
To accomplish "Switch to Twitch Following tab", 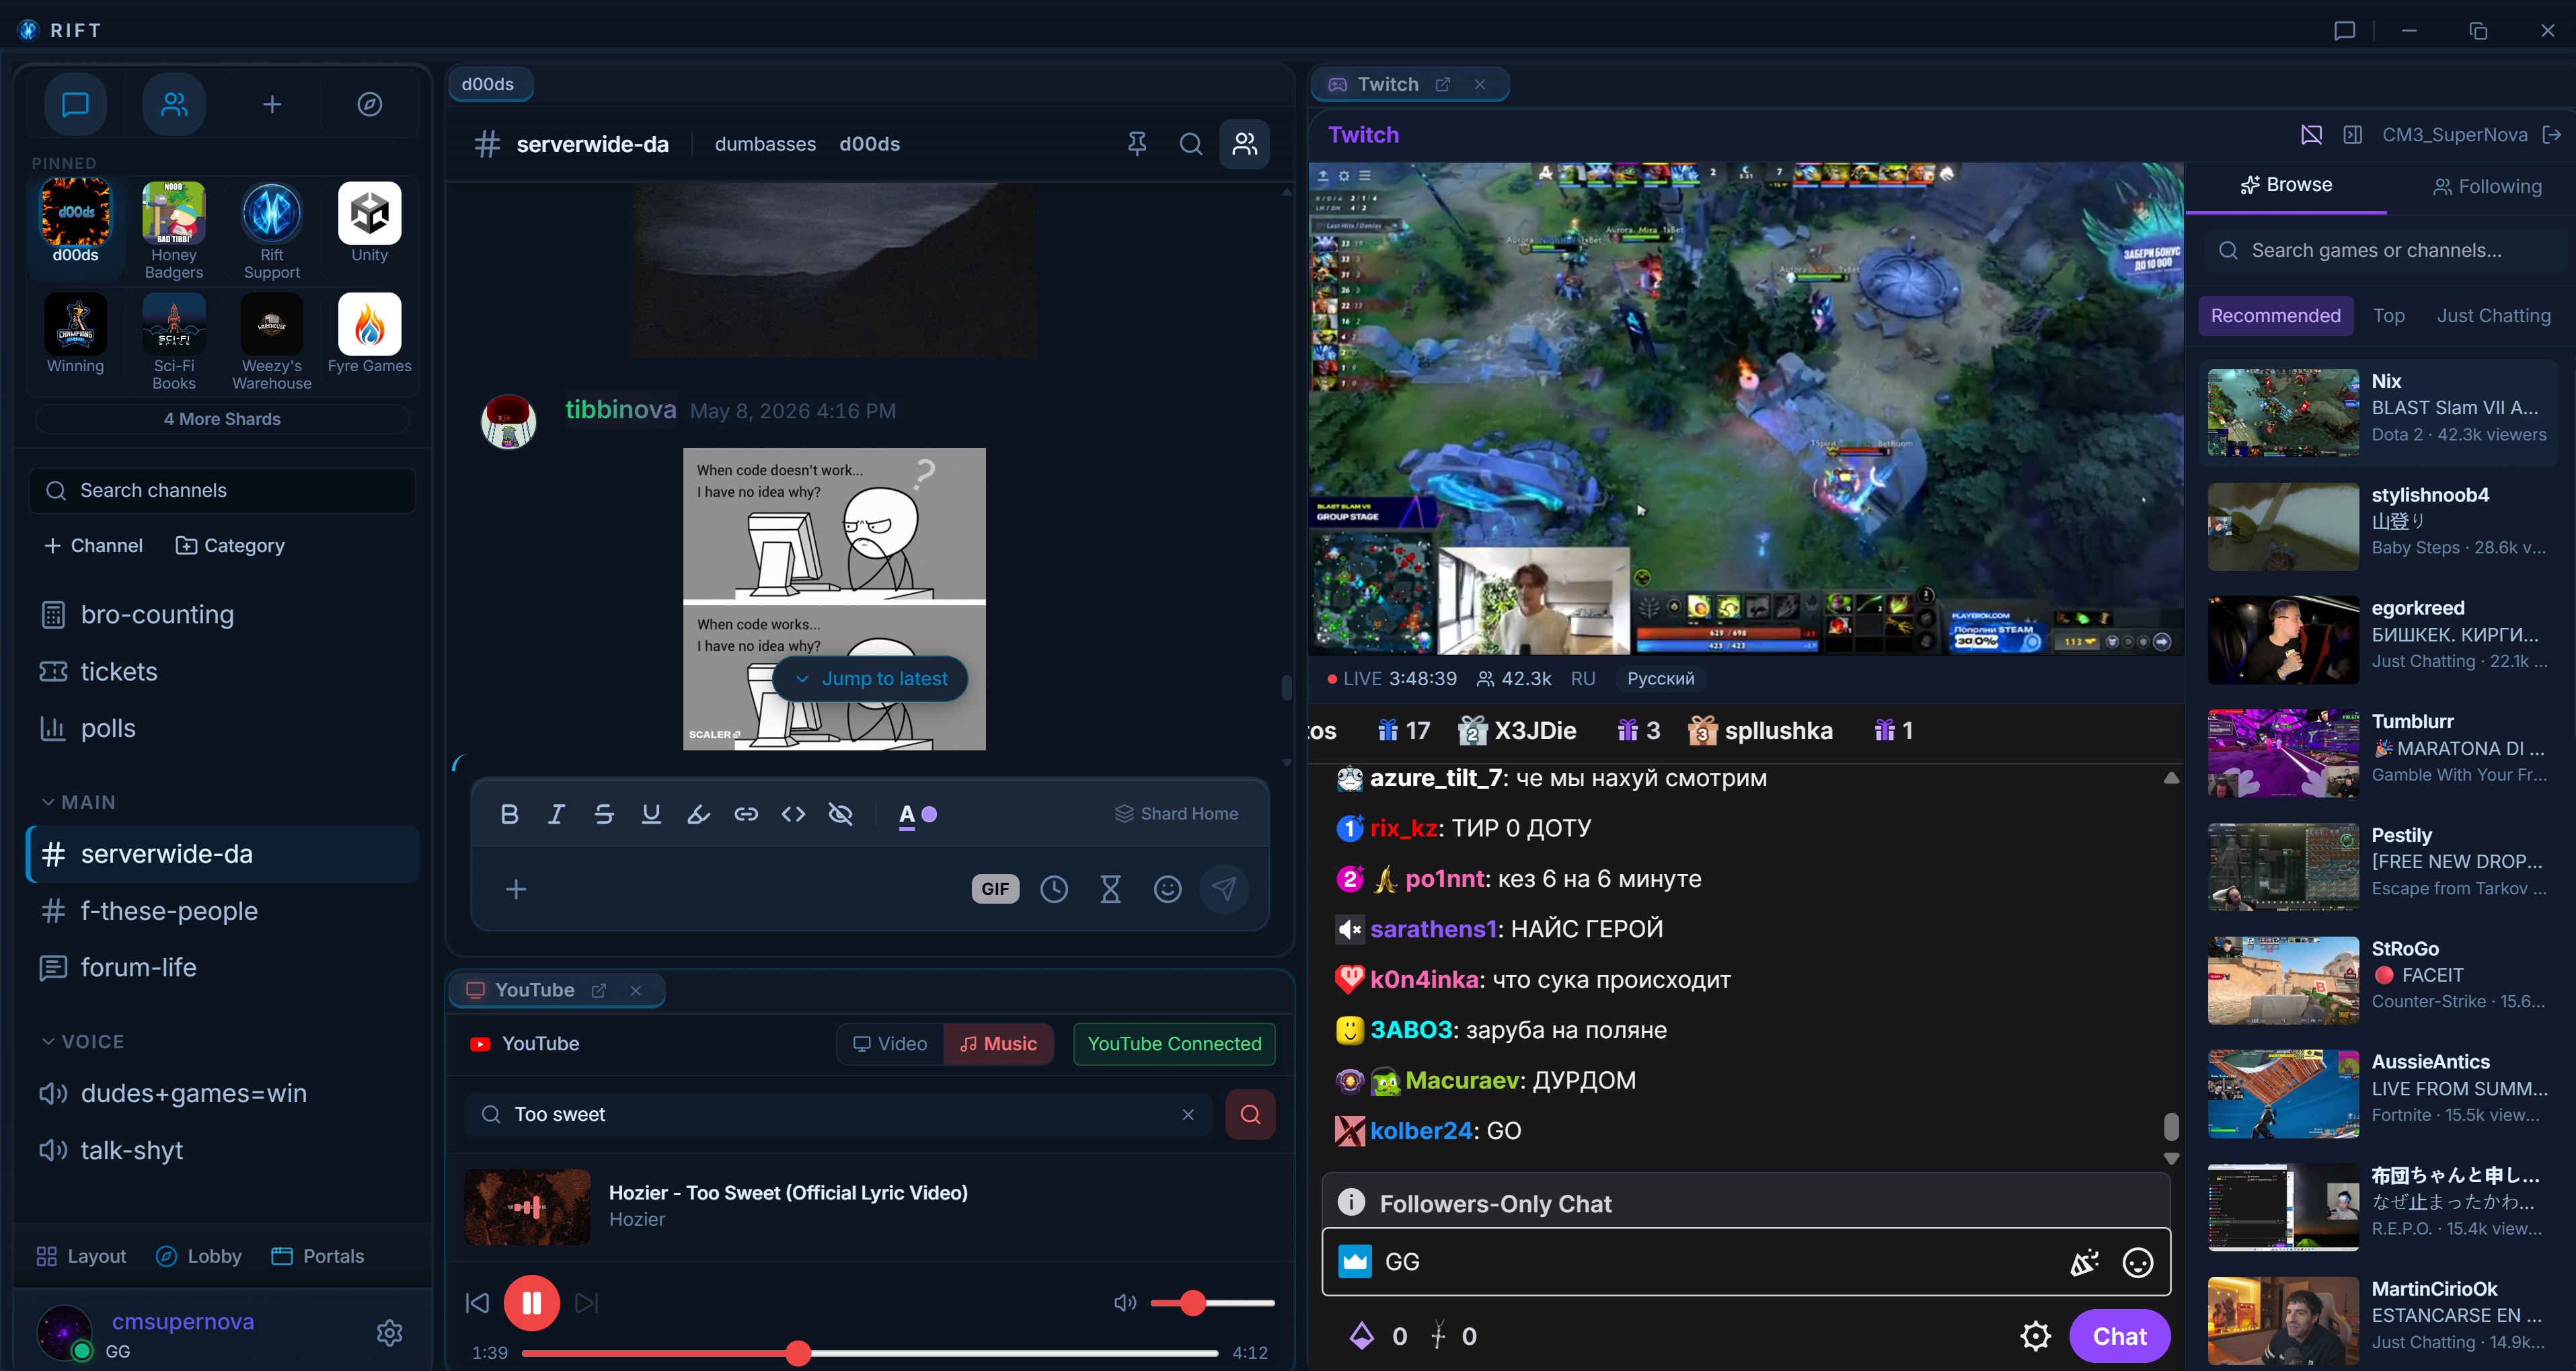I will tap(2487, 187).
